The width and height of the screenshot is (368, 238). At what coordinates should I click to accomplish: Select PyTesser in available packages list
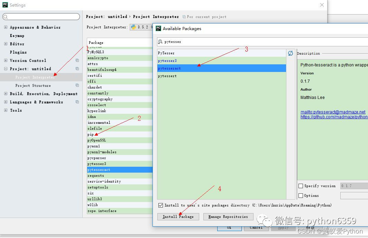click(x=222, y=53)
